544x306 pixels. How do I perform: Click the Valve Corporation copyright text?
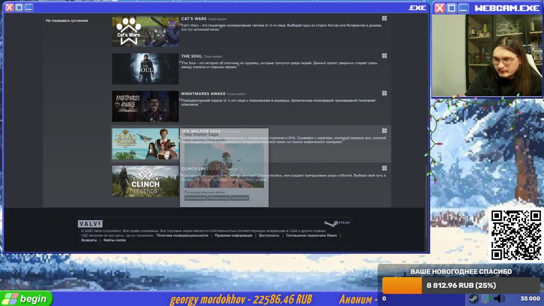204,231
